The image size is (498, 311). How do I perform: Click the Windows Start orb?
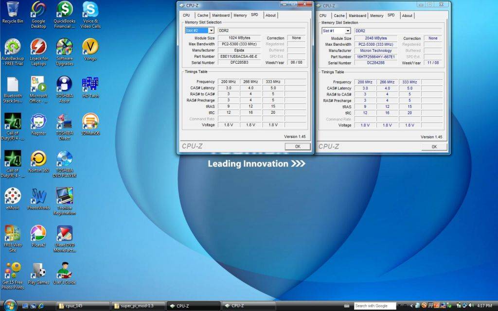click(x=9, y=305)
